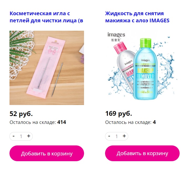Open the 'Косметическая игла с петлей' product link

coord(46,17)
